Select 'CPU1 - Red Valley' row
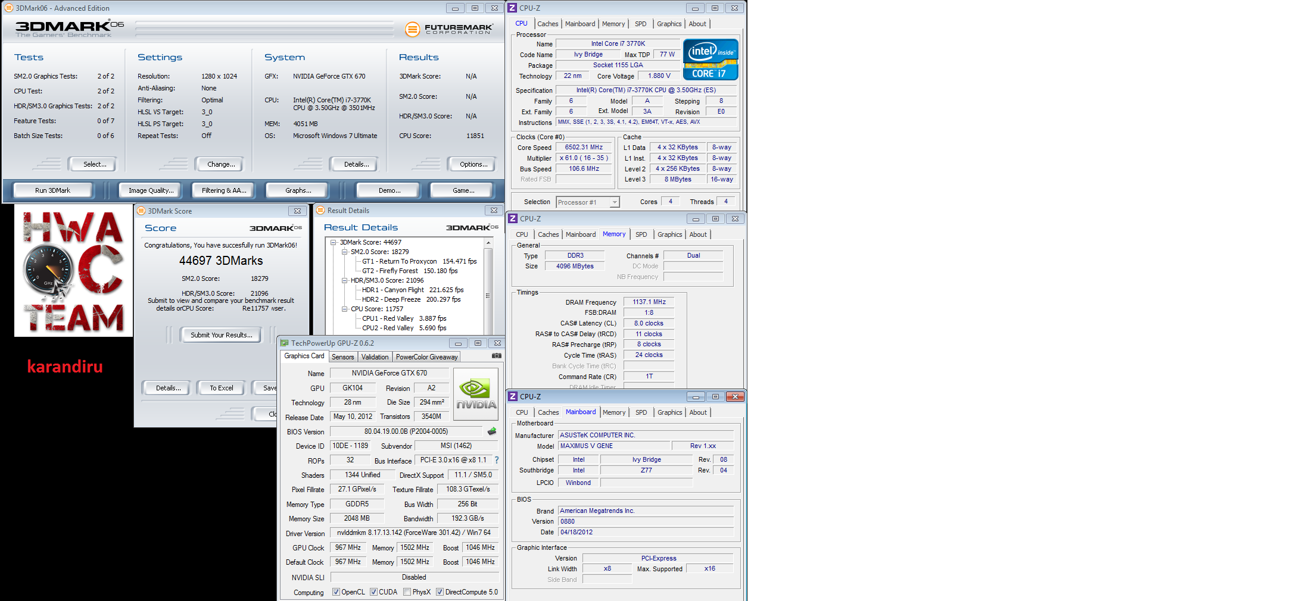This screenshot has width=1290, height=601. point(404,318)
